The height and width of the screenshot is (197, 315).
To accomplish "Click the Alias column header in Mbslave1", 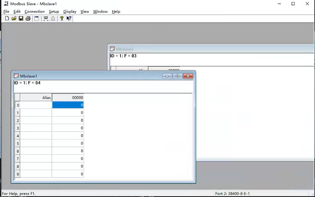I will coord(36,97).
